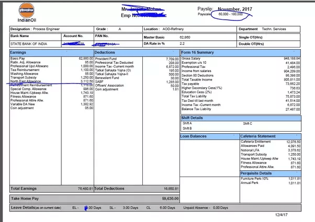The image size is (315, 222).
Task: Click the 'Earnings' section header
Action: [52, 53]
